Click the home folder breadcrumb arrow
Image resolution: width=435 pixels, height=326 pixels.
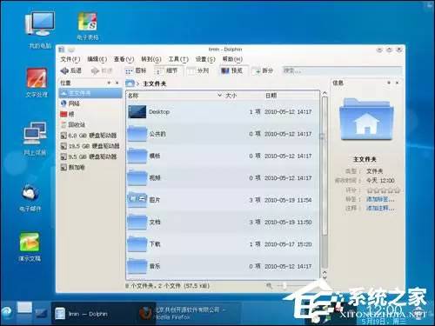tap(138, 83)
